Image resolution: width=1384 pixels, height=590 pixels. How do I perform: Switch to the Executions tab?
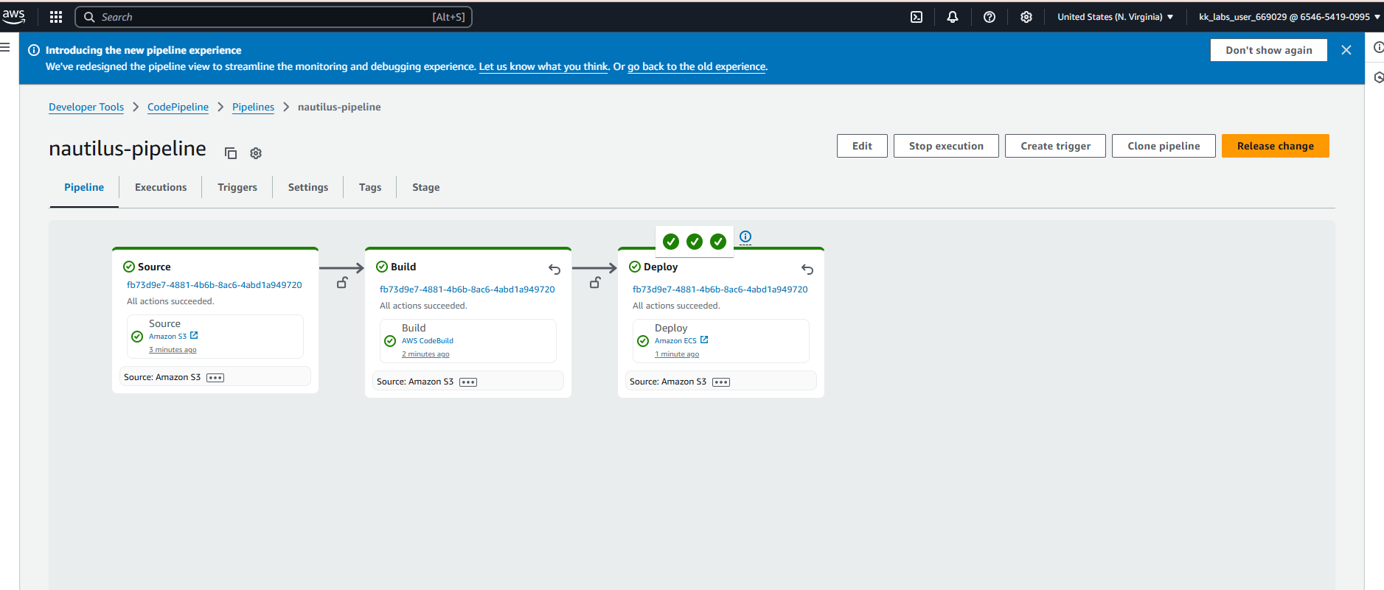(x=161, y=187)
